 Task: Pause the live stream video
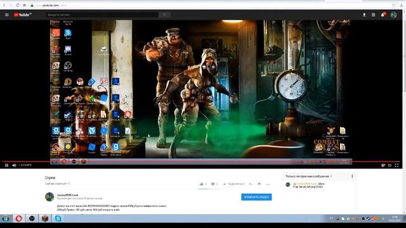[7, 165]
